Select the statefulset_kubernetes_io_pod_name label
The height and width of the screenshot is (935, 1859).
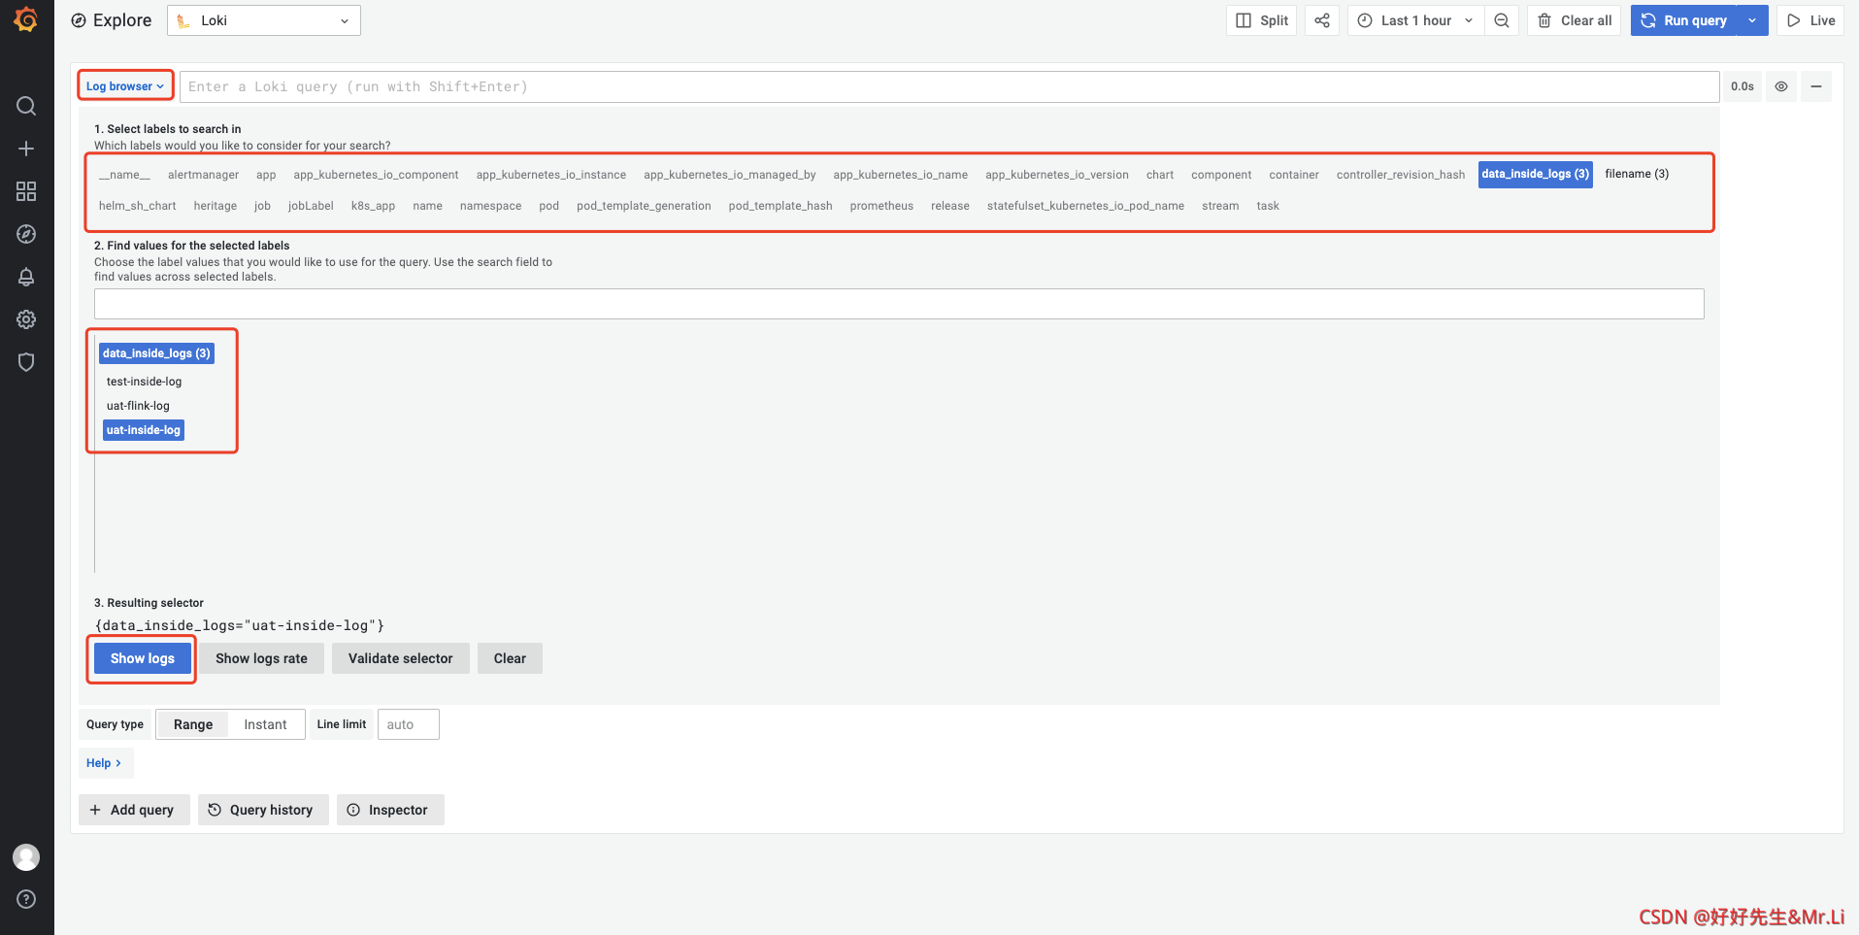click(x=1085, y=206)
